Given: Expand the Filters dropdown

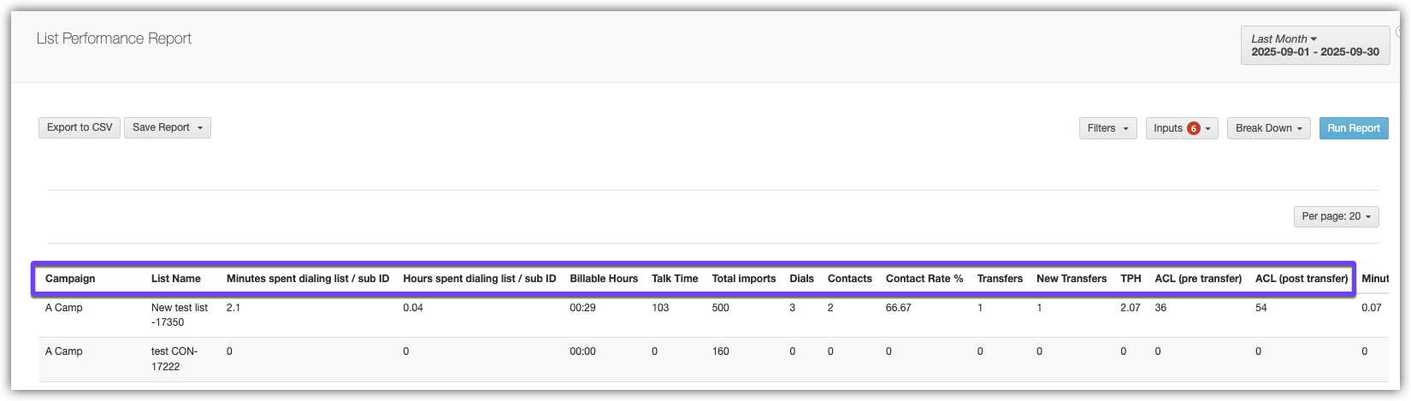Looking at the screenshot, I should pyautogui.click(x=1107, y=128).
